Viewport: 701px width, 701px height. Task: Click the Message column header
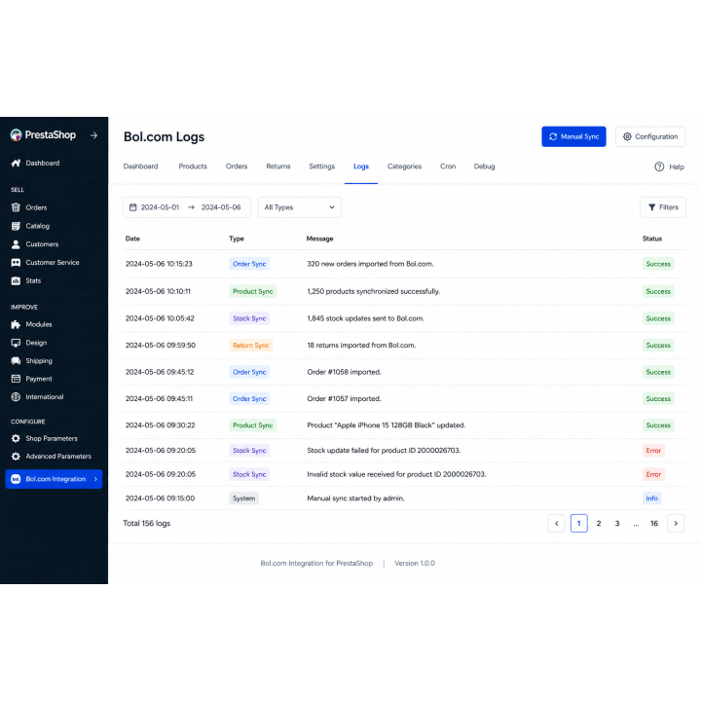click(x=319, y=239)
